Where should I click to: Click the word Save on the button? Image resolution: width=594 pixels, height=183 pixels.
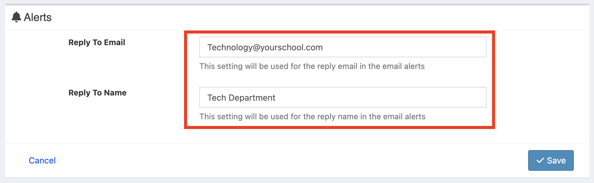556,160
